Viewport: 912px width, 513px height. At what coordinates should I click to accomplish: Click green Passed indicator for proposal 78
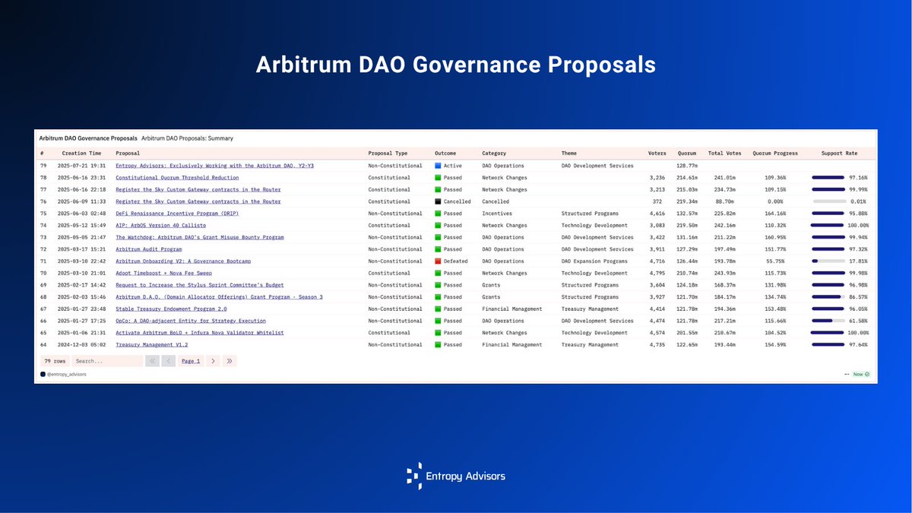[x=439, y=178]
